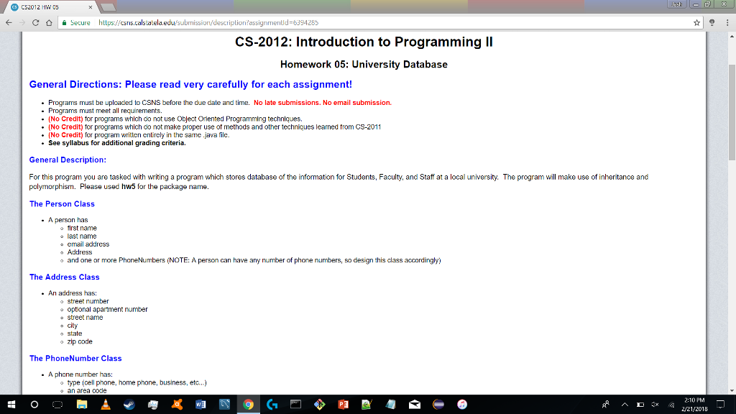Unmute audio via the tray speaker icon
Viewport: 736px width, 414px height.
(655, 404)
